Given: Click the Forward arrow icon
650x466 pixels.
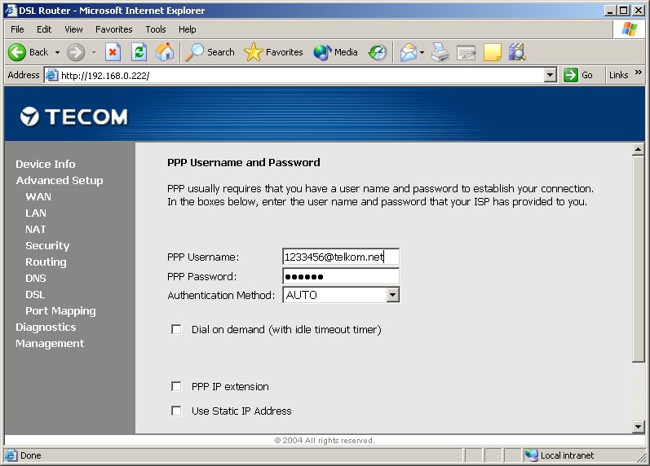Looking at the screenshot, I should point(76,52).
